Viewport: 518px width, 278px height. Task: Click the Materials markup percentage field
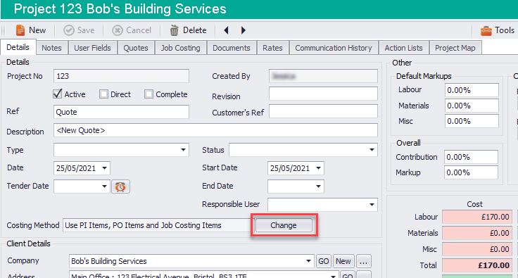coord(472,106)
